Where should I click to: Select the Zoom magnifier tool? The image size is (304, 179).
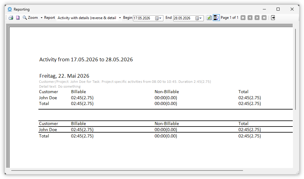coord(25,18)
